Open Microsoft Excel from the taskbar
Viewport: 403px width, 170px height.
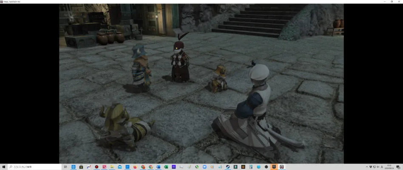coord(166,167)
